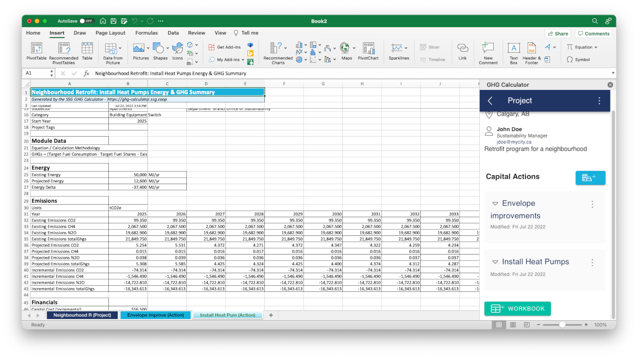Insert a Text Box
Viewport: 638px width, 358px height.
514,53
